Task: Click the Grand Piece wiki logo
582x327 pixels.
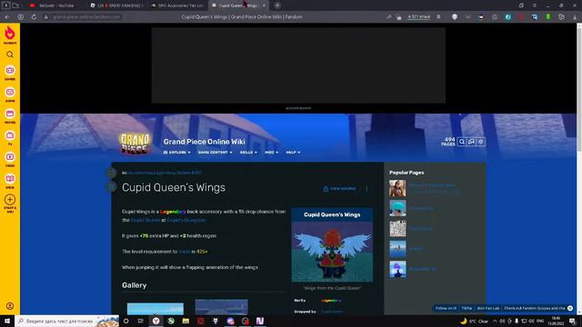Action: point(135,144)
